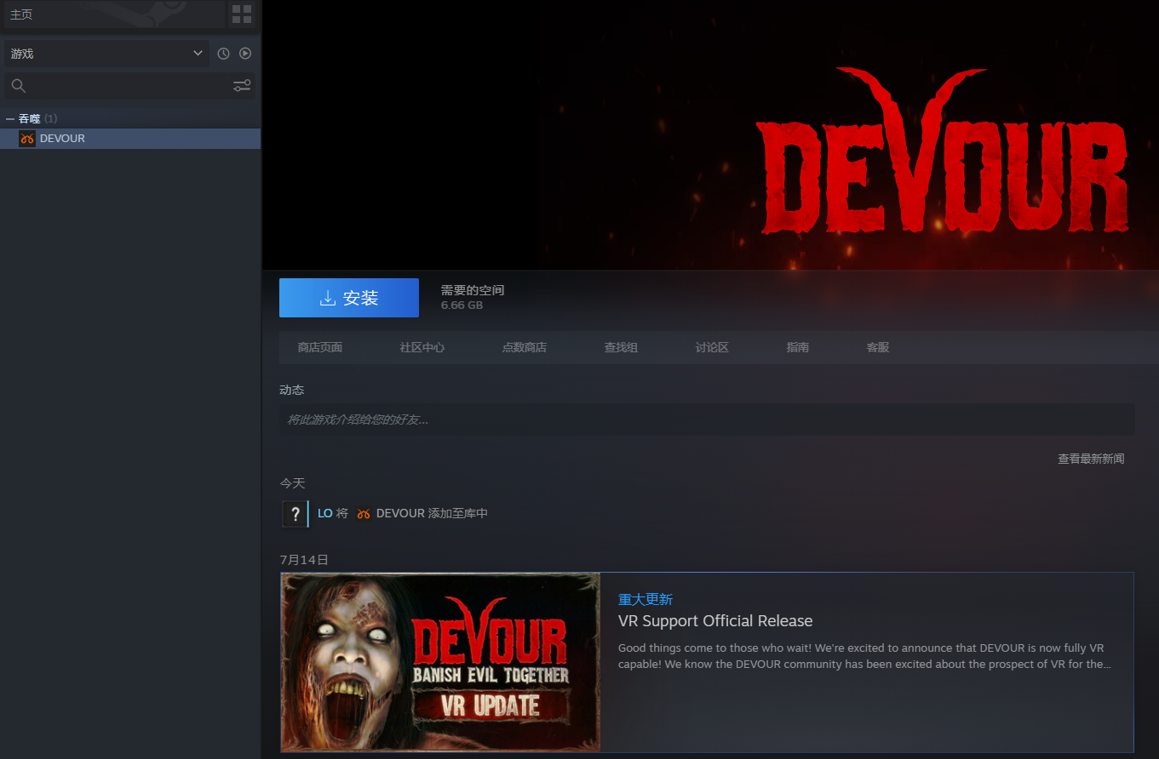
Task: Click 查看最新新闻 link
Action: coord(1091,459)
